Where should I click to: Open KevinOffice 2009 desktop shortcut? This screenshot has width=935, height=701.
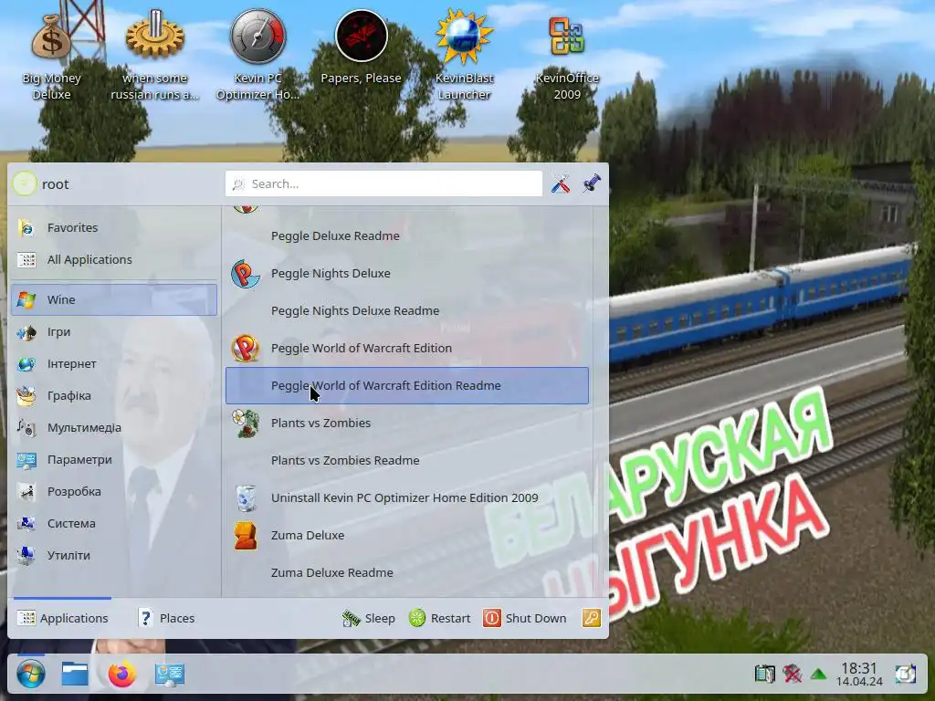[566, 57]
